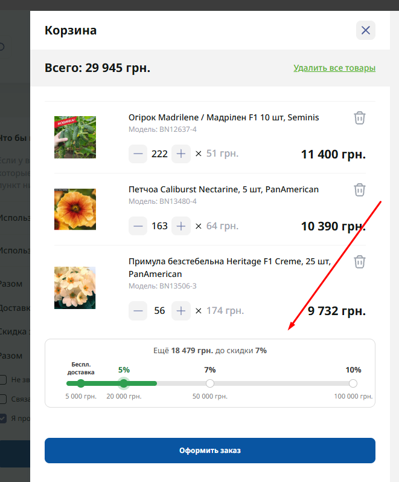This screenshot has height=482, width=399.
Task: Click the free delivery marker on progress bar
Action: pos(81,383)
